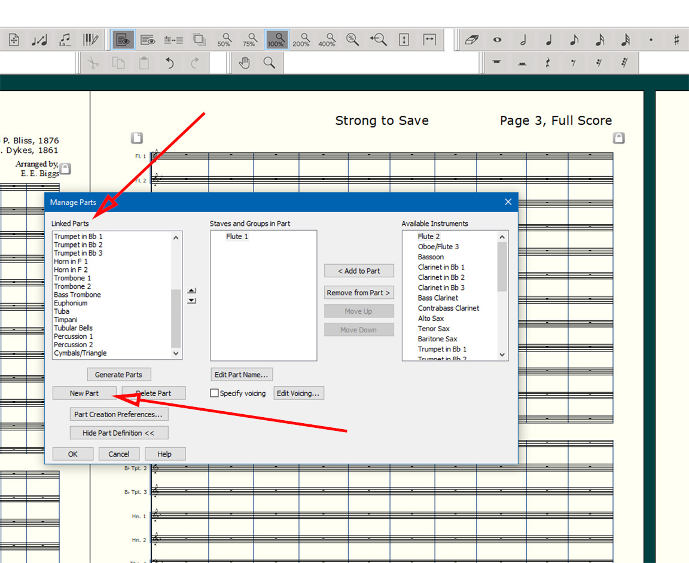Choose Contrabass Clarinet from Available Instruments
The width and height of the screenshot is (689, 563).
pyautogui.click(x=449, y=308)
